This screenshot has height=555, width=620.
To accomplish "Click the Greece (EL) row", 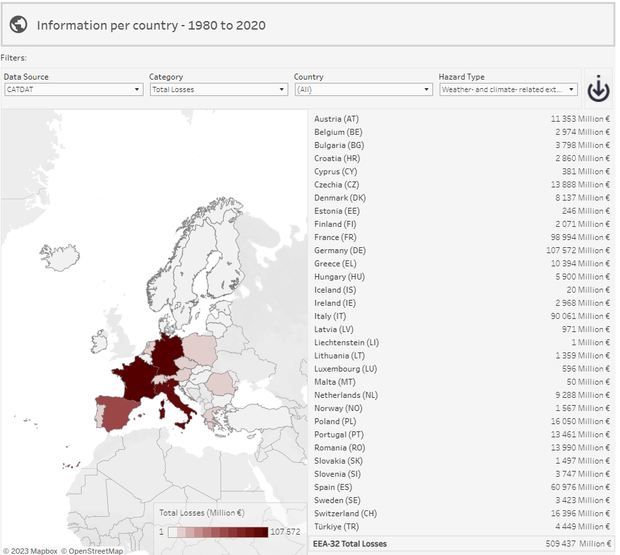I will click(x=462, y=264).
